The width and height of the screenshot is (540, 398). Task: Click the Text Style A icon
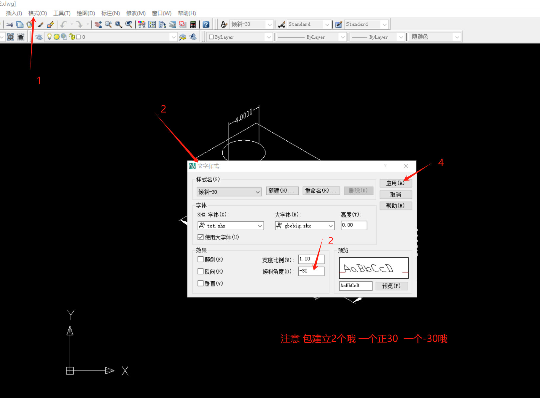[x=224, y=25]
